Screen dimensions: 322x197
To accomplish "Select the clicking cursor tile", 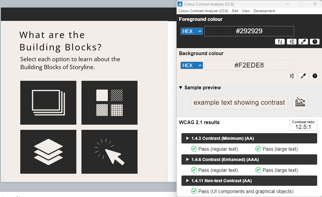I will [x=109, y=152].
